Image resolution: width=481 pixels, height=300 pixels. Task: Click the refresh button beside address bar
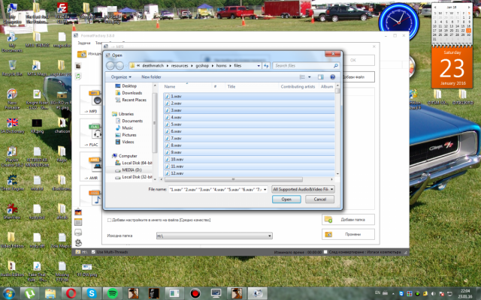(265, 66)
